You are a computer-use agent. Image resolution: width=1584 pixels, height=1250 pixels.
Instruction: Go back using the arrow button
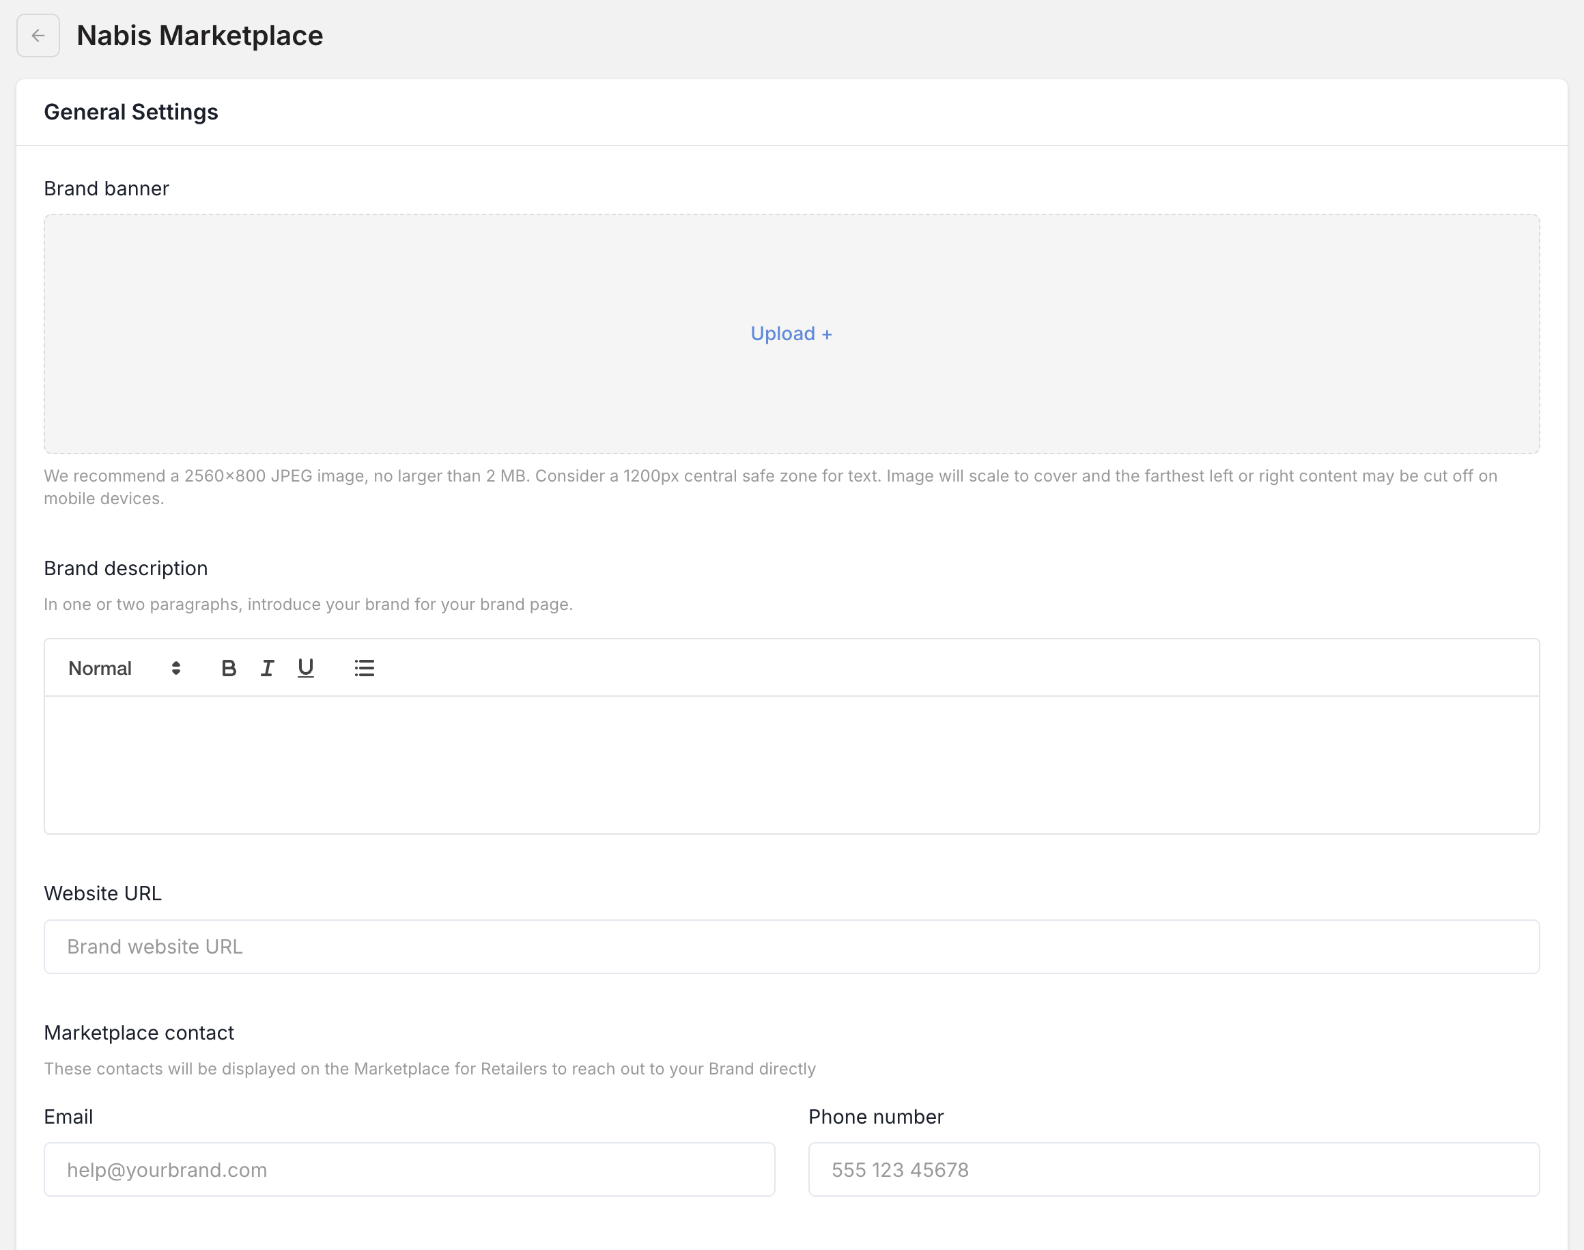coord(38,36)
